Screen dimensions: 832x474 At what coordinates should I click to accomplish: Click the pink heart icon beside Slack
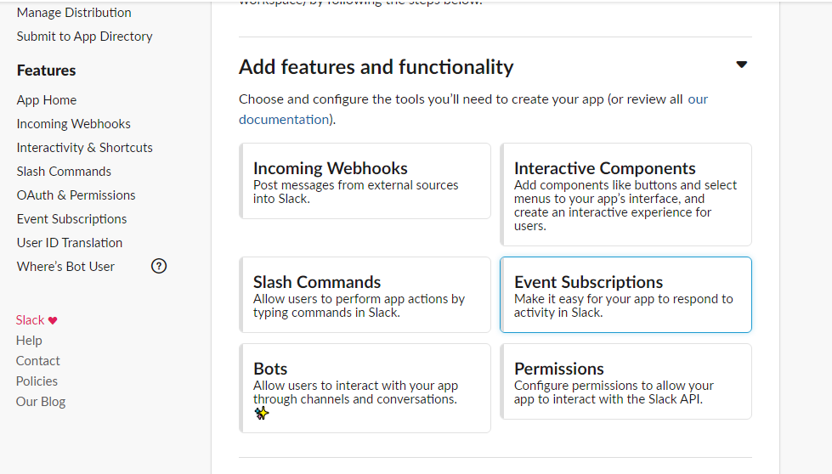(x=53, y=320)
